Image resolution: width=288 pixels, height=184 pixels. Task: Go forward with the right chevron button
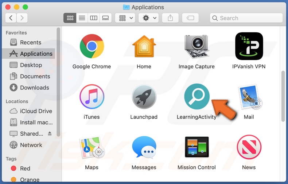point(22,18)
